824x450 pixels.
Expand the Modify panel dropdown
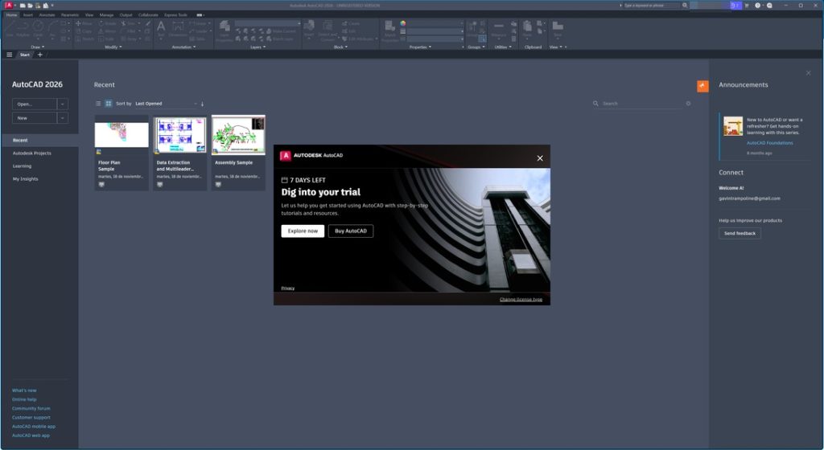113,47
